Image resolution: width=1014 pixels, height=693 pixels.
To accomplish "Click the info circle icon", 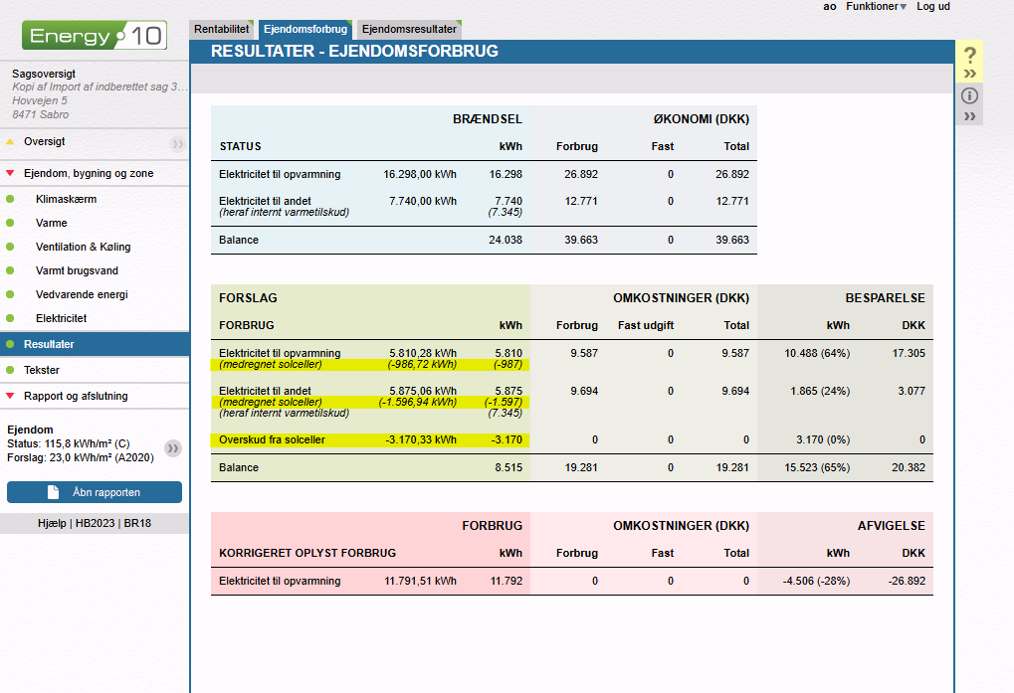I will 970,96.
